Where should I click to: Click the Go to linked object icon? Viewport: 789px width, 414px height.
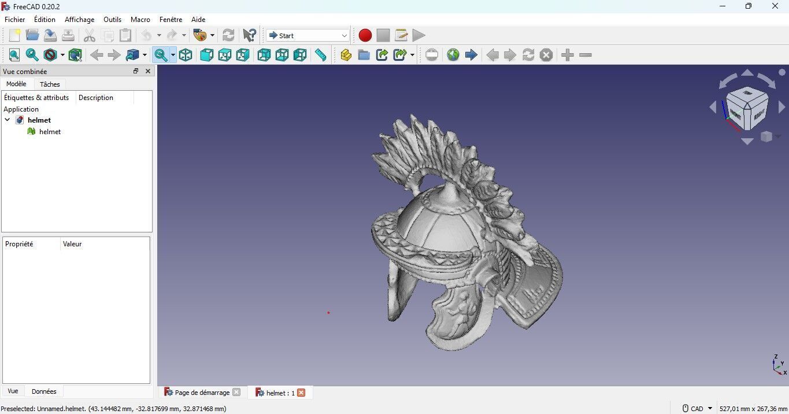point(132,55)
